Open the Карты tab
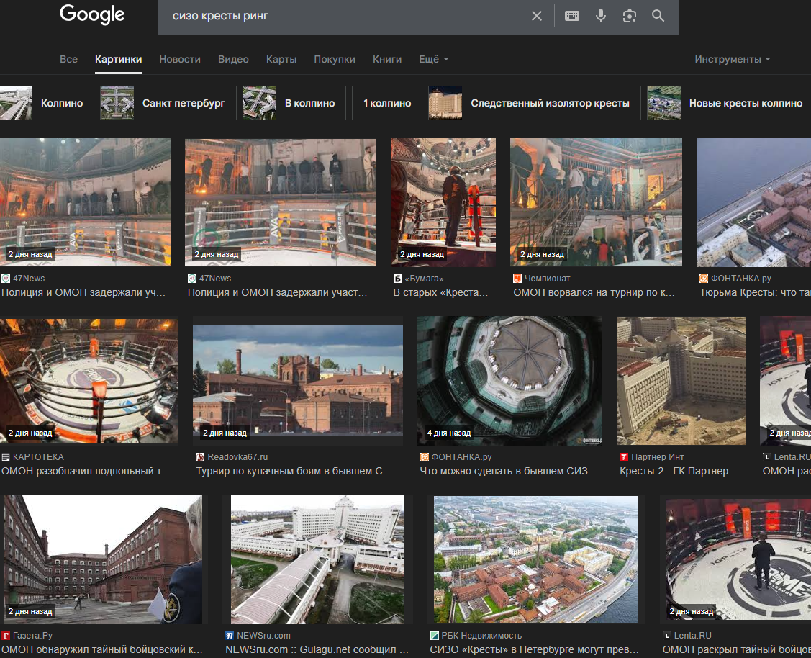Screen dimensions: 811x658 [281, 59]
